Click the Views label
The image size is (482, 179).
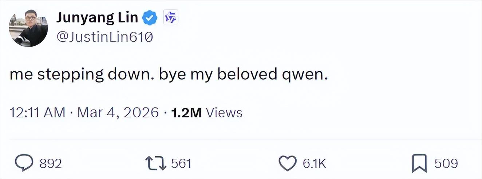point(224,112)
